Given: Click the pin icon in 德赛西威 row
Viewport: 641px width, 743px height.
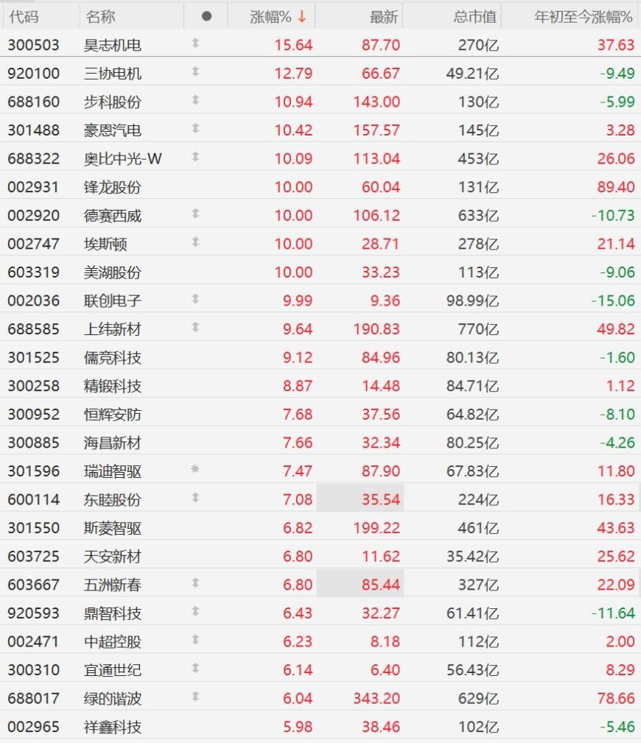Looking at the screenshot, I should pyautogui.click(x=195, y=214).
